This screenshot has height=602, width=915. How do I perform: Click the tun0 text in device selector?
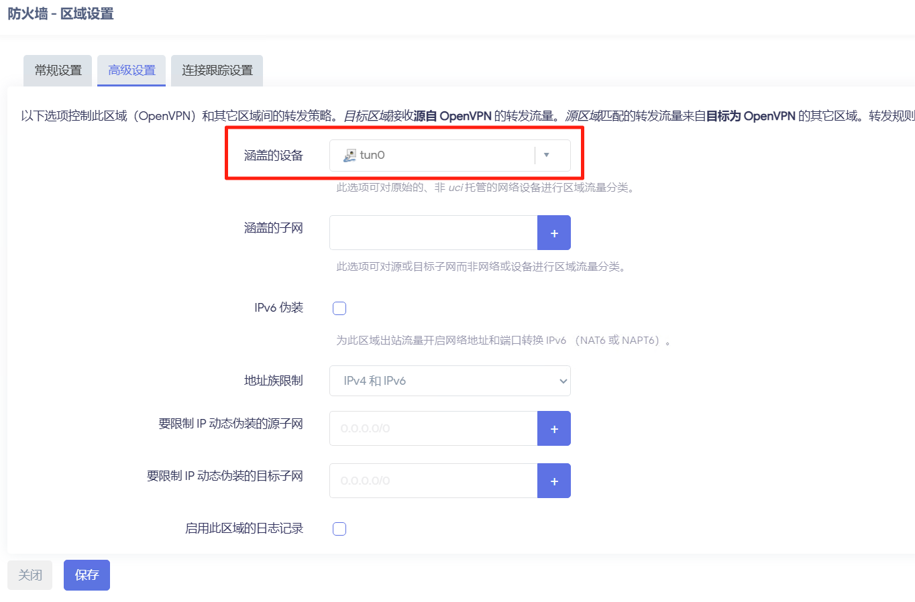(372, 156)
